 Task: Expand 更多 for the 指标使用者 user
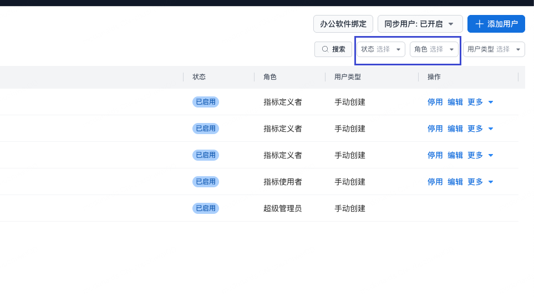tap(480, 182)
